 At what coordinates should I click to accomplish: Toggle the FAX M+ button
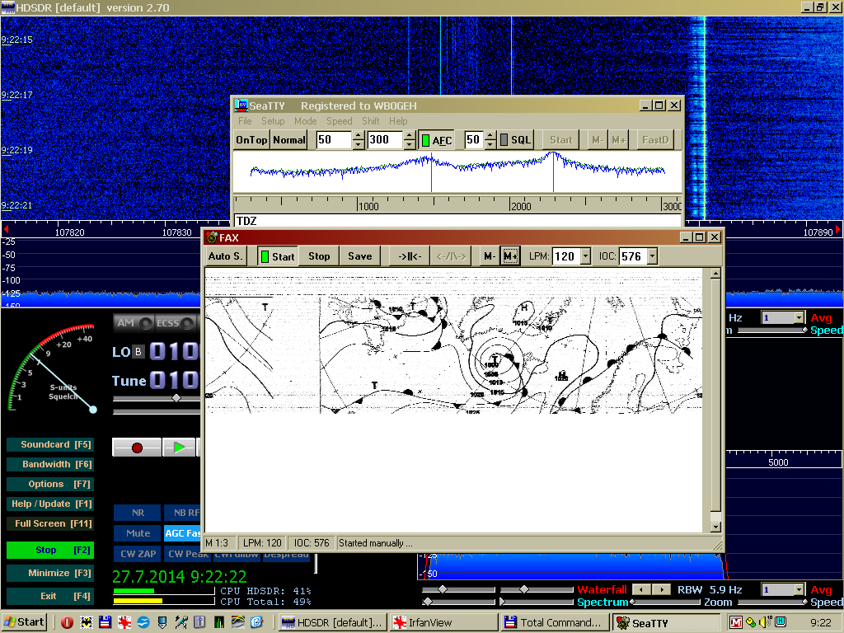click(509, 256)
